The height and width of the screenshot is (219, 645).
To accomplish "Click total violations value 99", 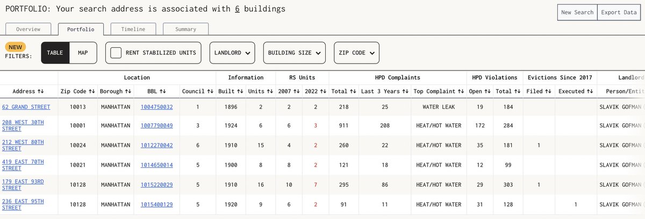I will point(507,165).
